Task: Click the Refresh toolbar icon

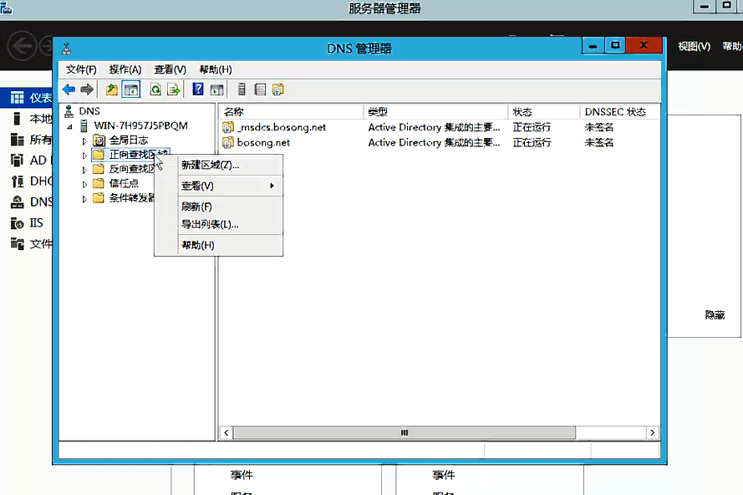Action: pyautogui.click(x=155, y=89)
